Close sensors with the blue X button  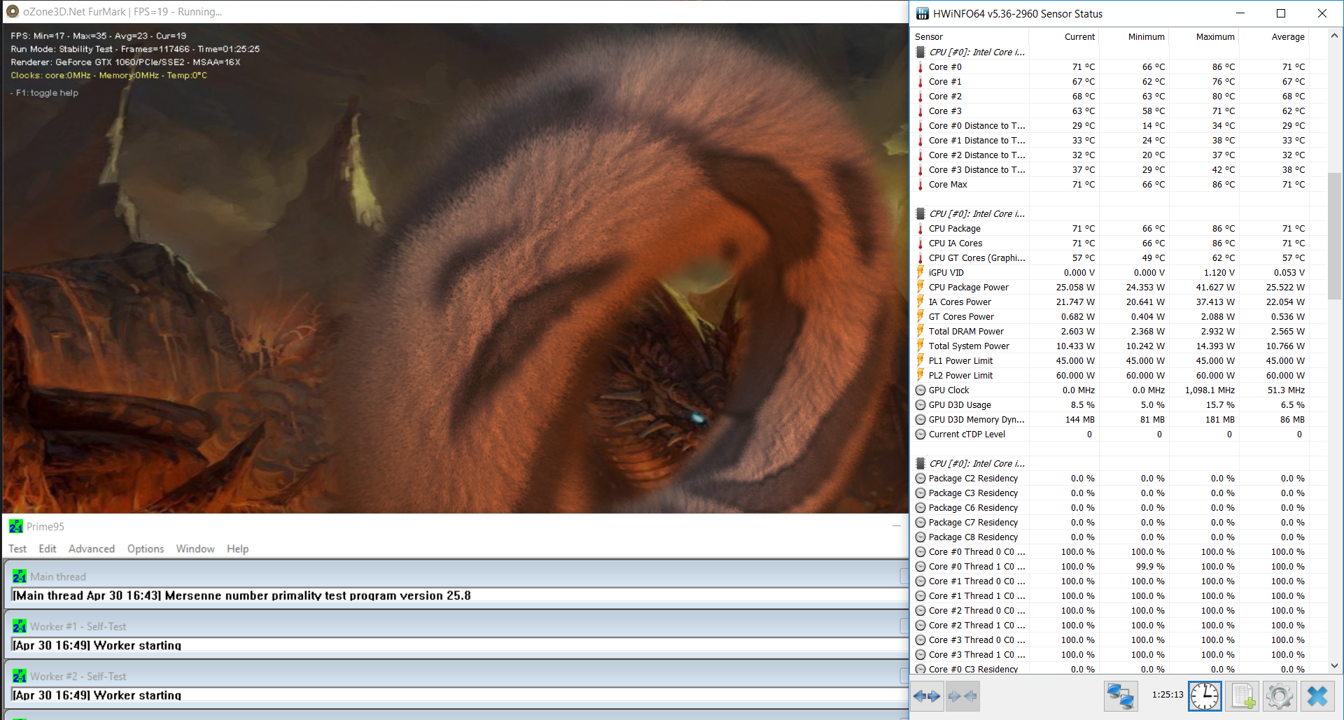coord(1317,696)
